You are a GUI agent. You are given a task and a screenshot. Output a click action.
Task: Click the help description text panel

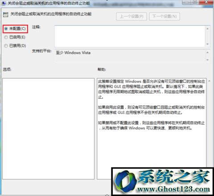152,123
